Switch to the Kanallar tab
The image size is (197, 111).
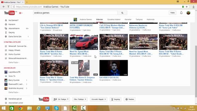(128, 19)
